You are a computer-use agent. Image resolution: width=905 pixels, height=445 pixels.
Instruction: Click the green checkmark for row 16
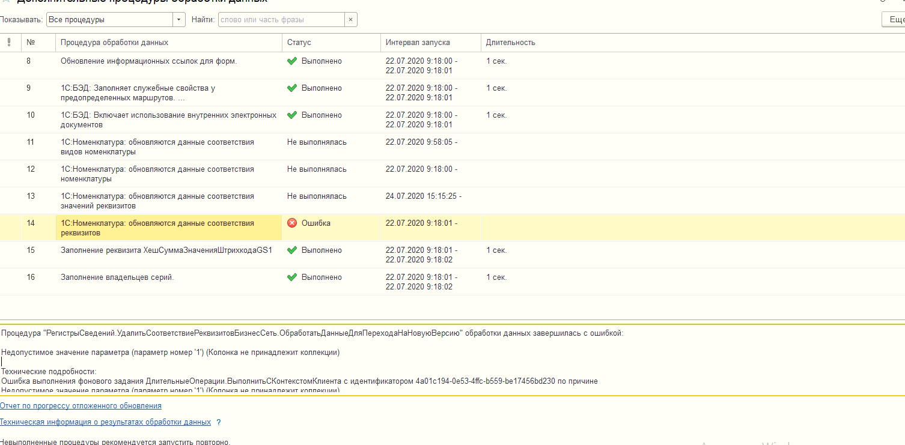click(x=292, y=277)
